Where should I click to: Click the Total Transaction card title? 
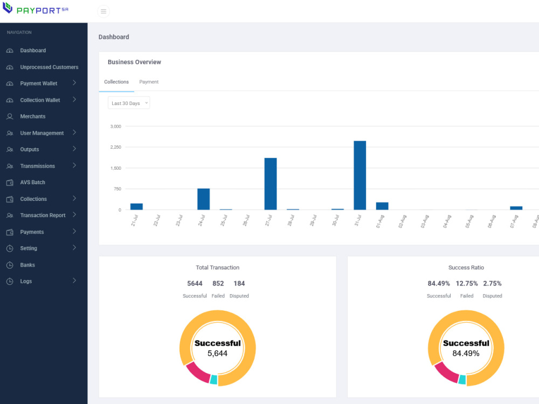(x=218, y=267)
